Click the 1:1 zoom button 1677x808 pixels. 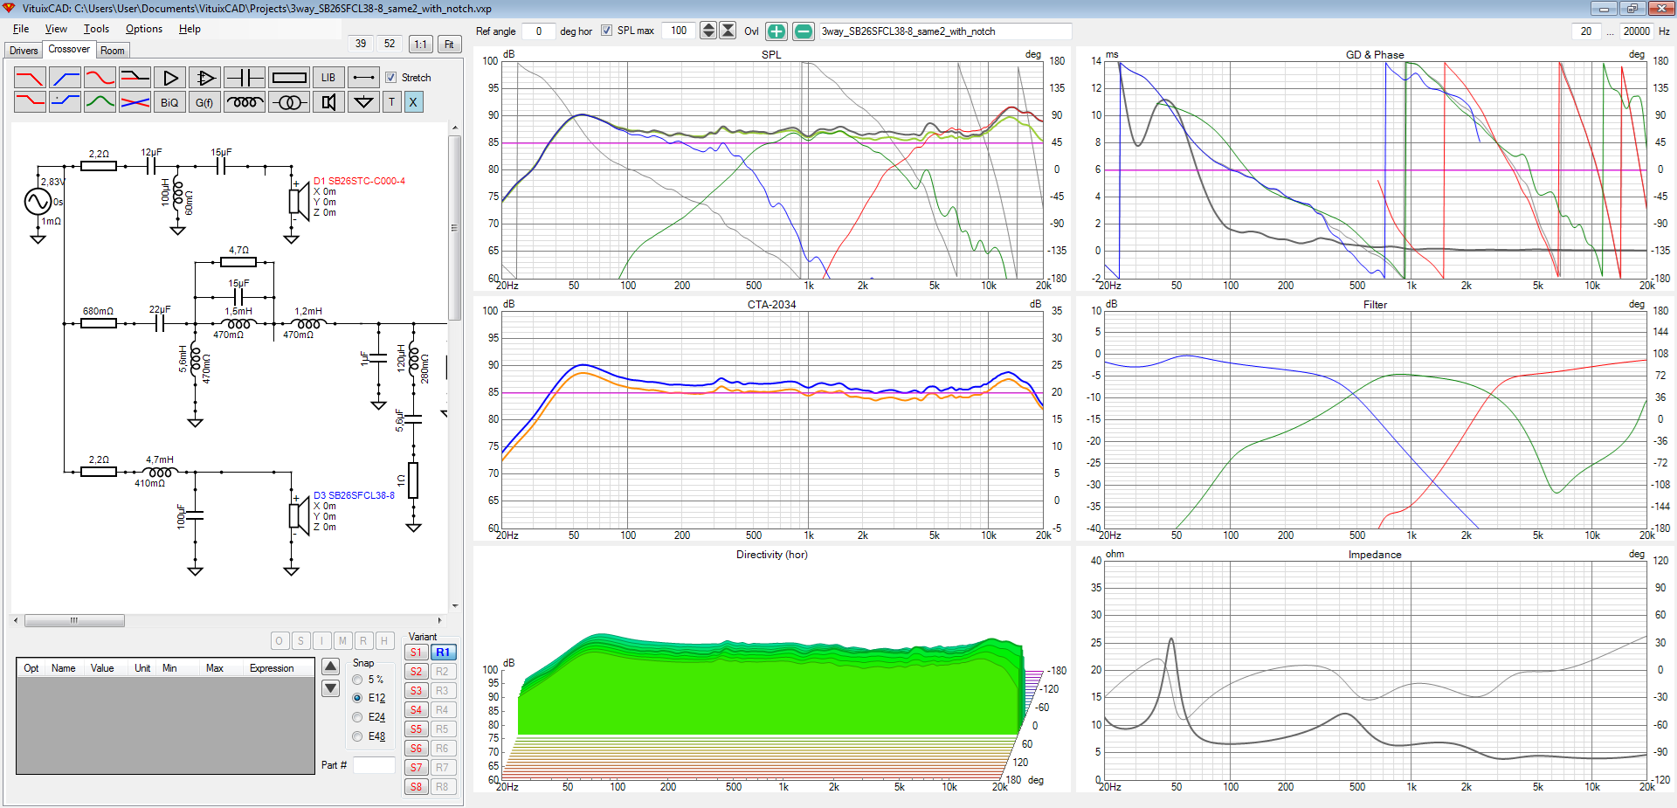pyautogui.click(x=421, y=45)
